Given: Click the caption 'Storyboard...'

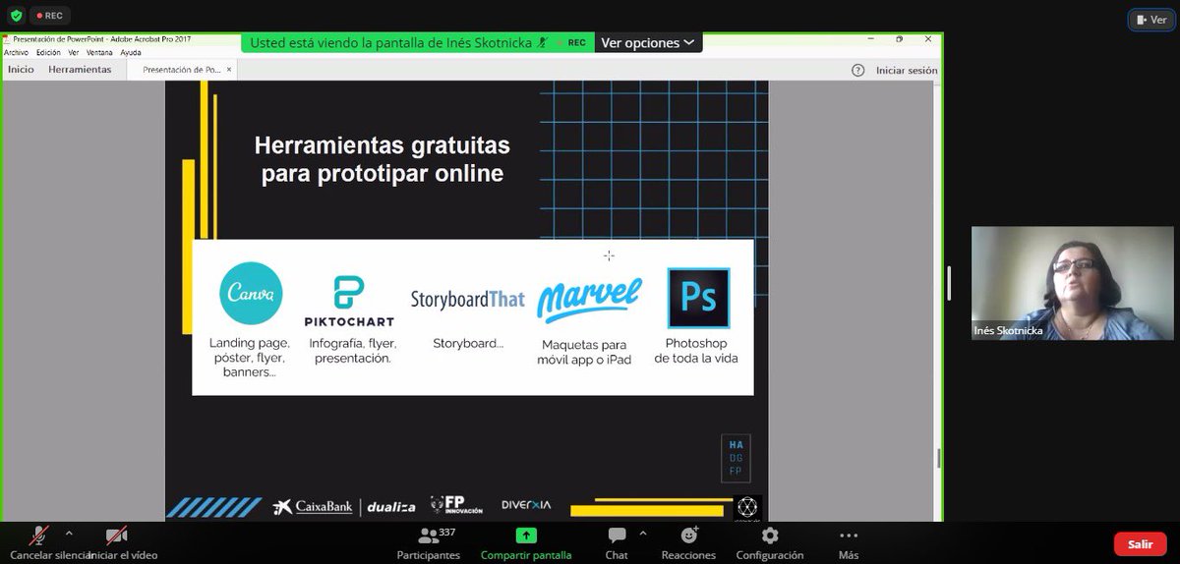Looking at the screenshot, I should (x=468, y=343).
